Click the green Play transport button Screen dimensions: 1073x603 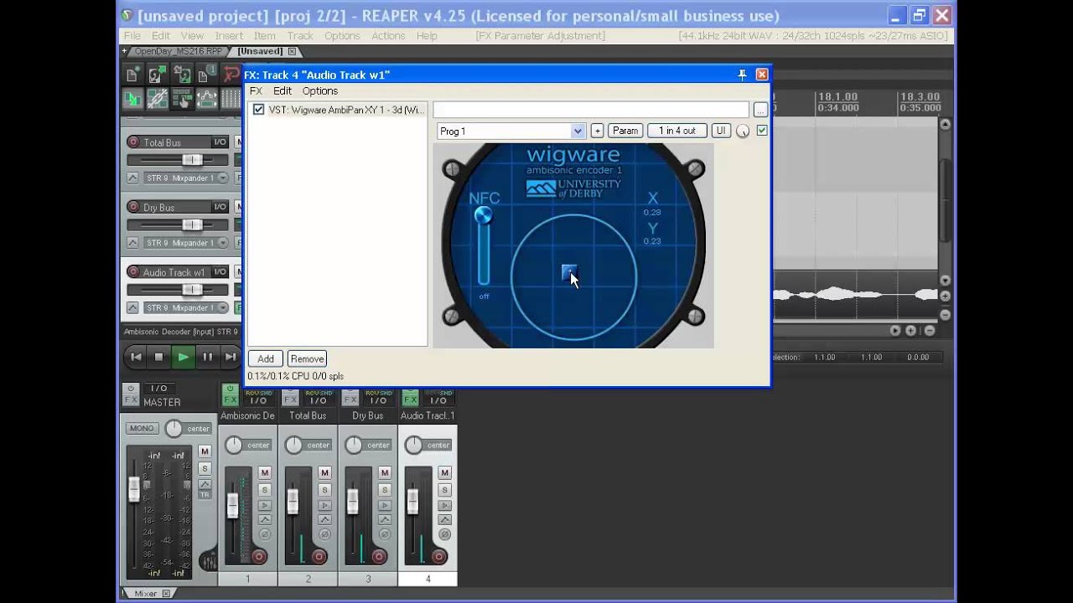183,357
